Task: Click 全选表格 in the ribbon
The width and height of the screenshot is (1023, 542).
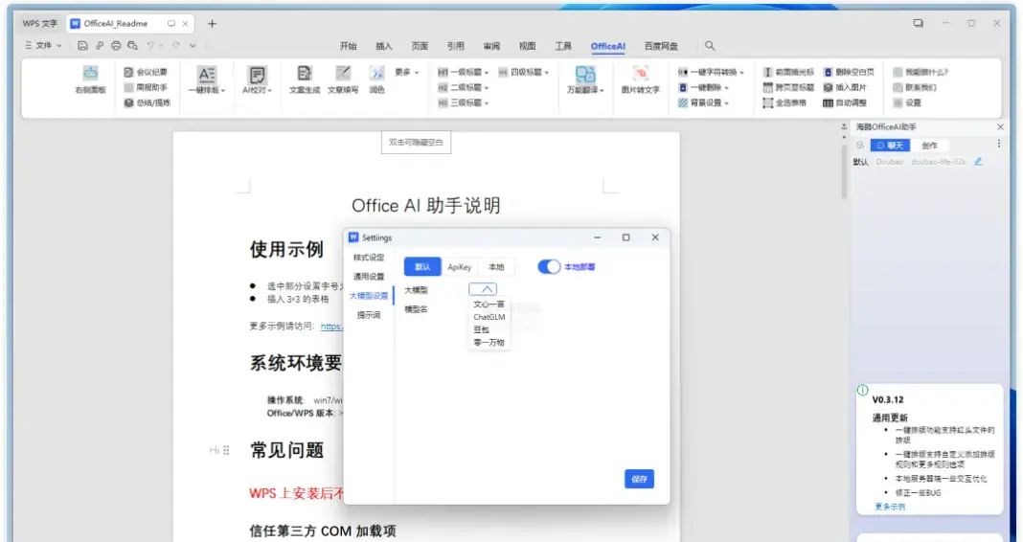Action: pyautogui.click(x=784, y=102)
